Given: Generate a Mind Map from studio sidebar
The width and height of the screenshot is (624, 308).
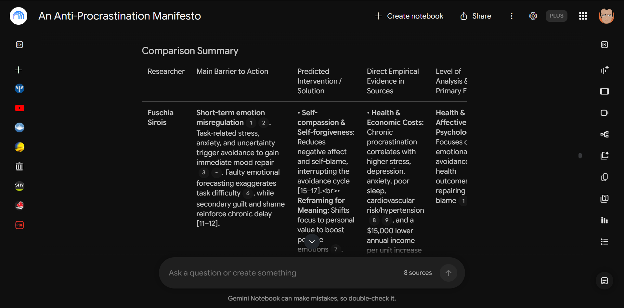Looking at the screenshot, I should [604, 134].
